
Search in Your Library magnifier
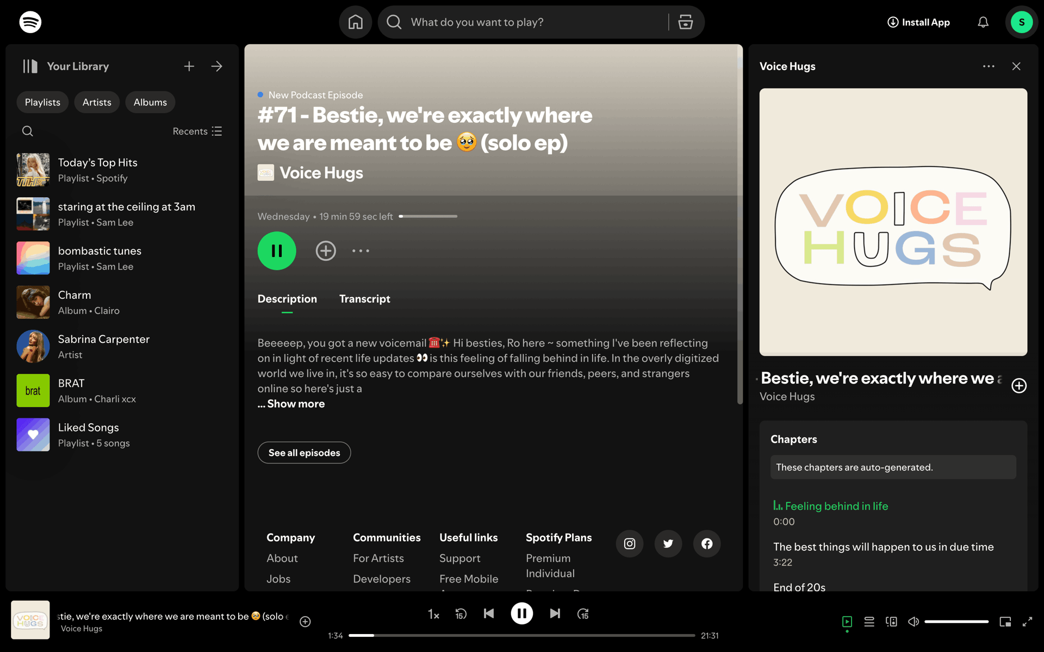coord(28,131)
